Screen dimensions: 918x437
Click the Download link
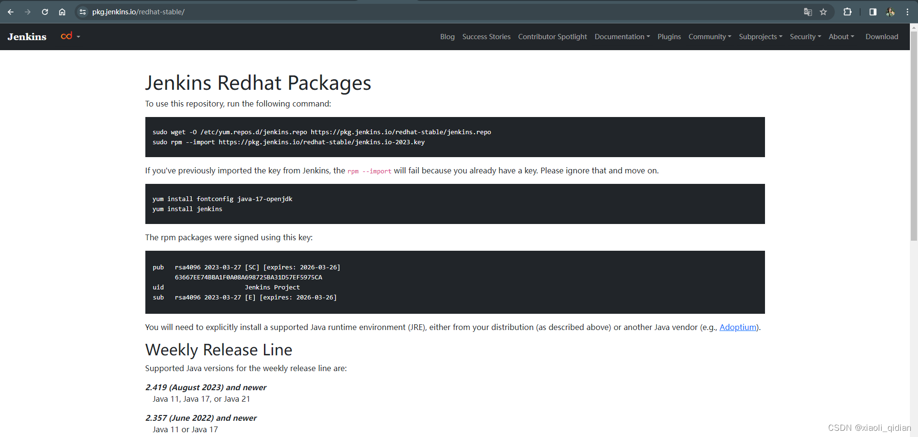point(882,37)
